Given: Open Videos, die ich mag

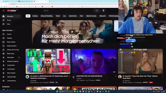Looking at the screenshot, I should pos(11,50).
